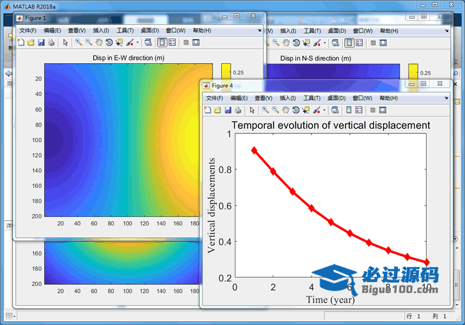Select Brush data tool in Figure 4

(317, 110)
